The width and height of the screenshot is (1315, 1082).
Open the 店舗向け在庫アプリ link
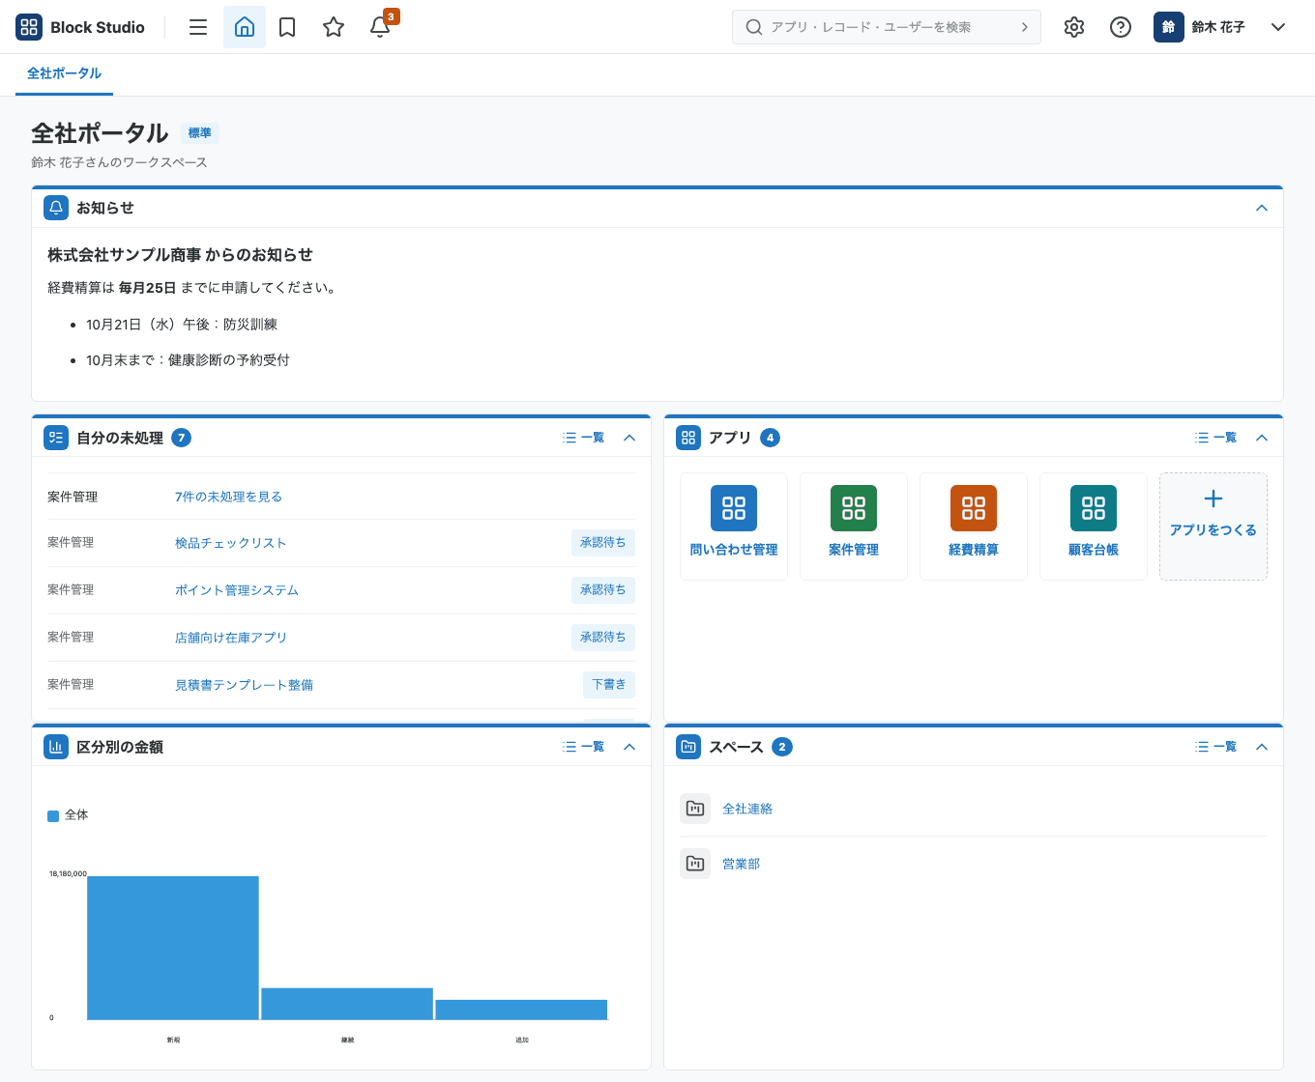click(231, 638)
